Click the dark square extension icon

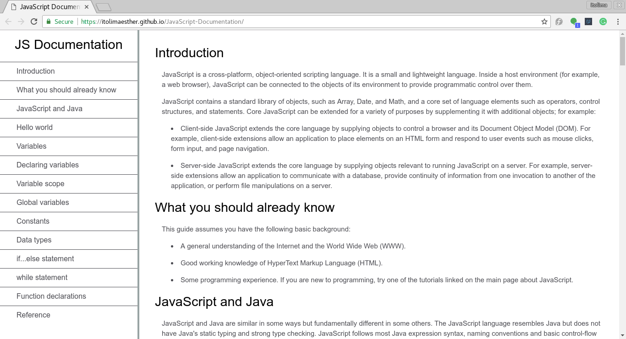(x=588, y=22)
